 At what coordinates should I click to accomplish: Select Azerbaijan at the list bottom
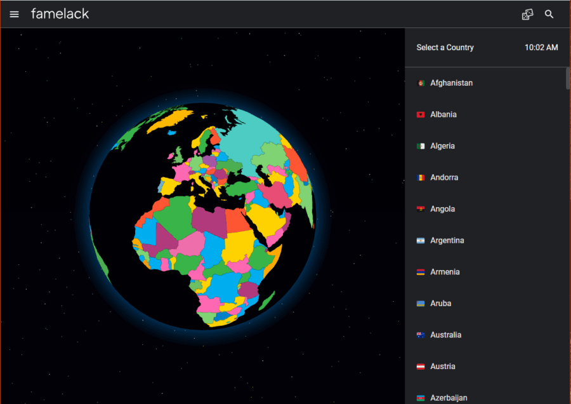pyautogui.click(x=448, y=398)
